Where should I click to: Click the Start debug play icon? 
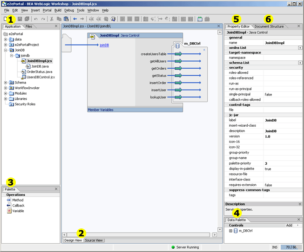click(122, 19)
